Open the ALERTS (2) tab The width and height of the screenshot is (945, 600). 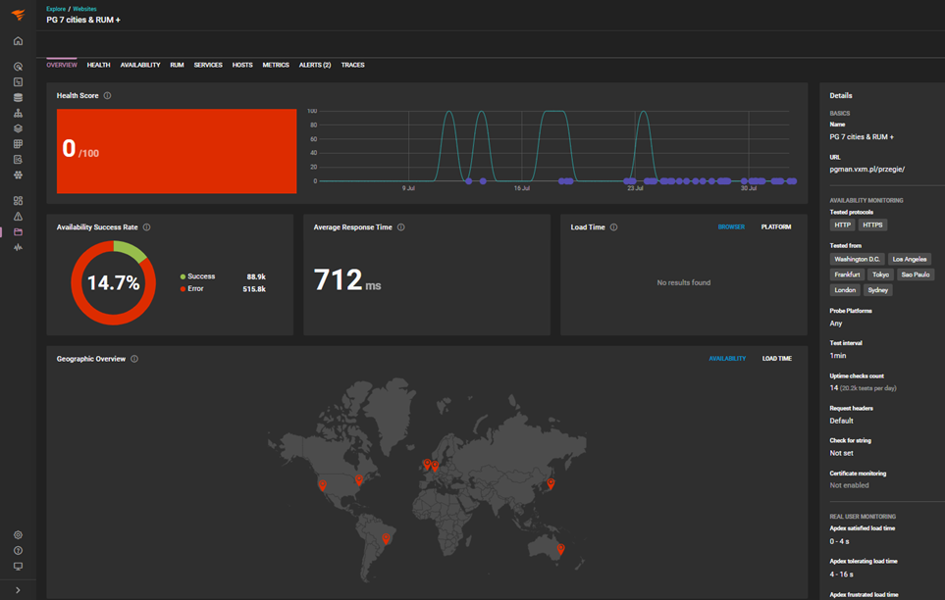pos(315,65)
